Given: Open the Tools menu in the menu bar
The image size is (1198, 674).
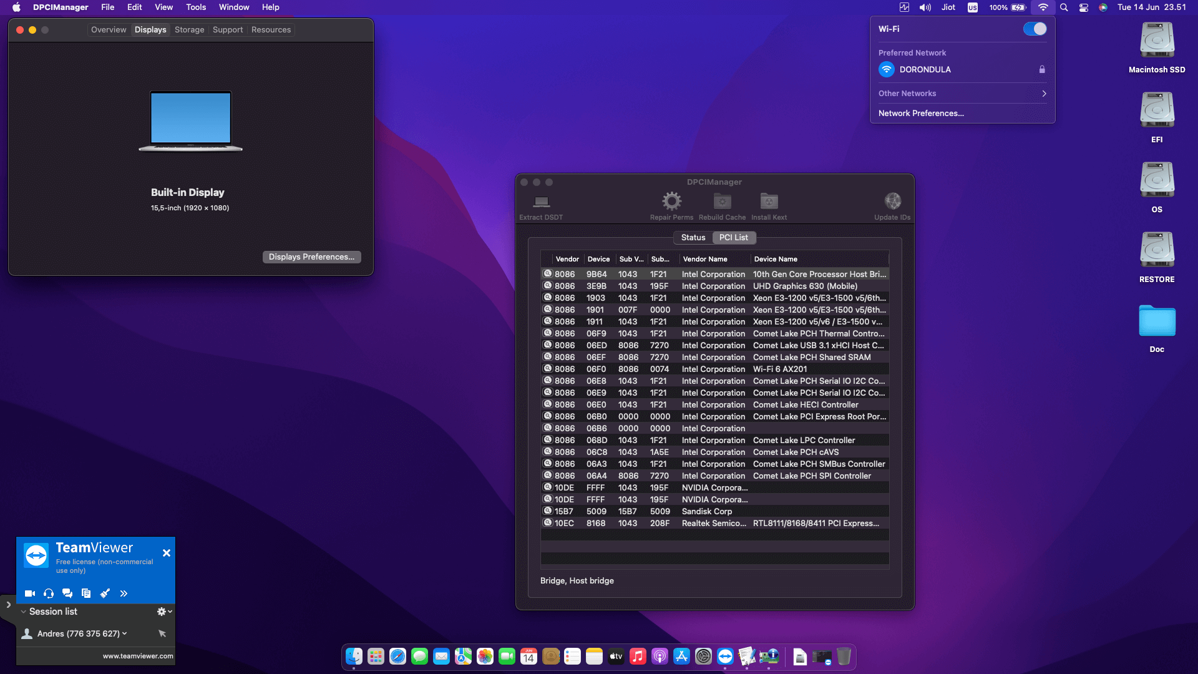Looking at the screenshot, I should [x=195, y=7].
